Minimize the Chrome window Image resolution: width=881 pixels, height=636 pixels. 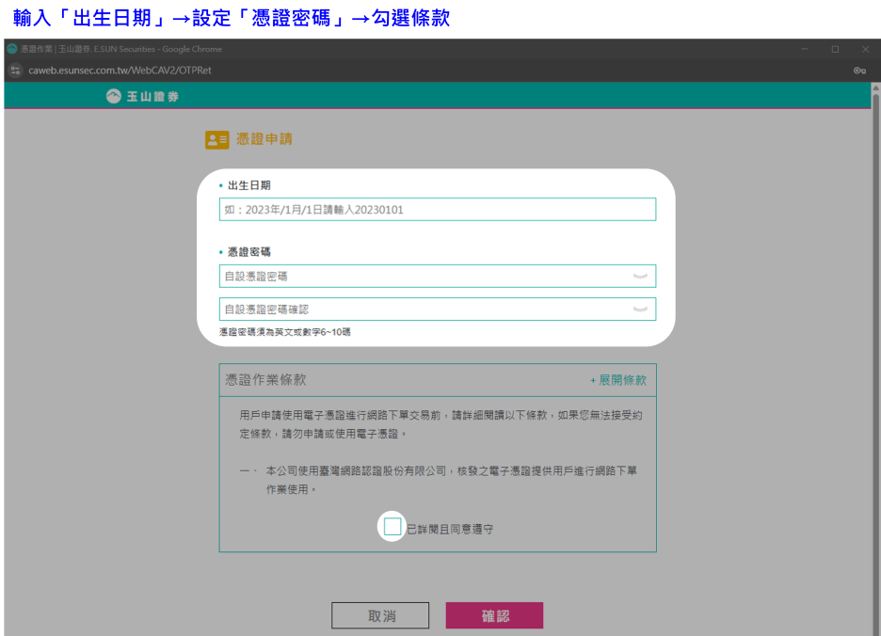(x=805, y=49)
